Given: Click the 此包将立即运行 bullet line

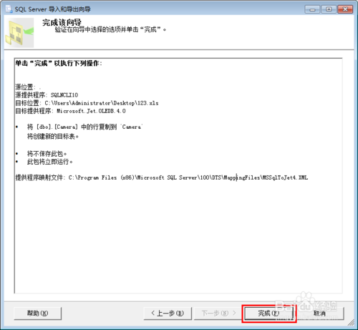Looking at the screenshot, I should [x=49, y=162].
